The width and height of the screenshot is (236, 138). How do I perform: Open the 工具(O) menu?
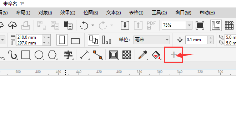[159, 12]
